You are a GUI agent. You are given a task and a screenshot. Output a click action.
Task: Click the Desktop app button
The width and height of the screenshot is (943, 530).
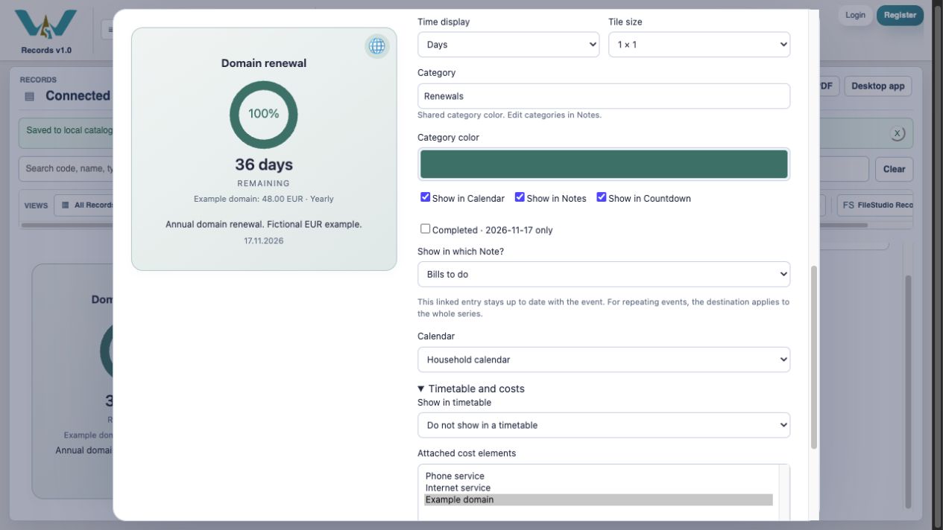(877, 86)
